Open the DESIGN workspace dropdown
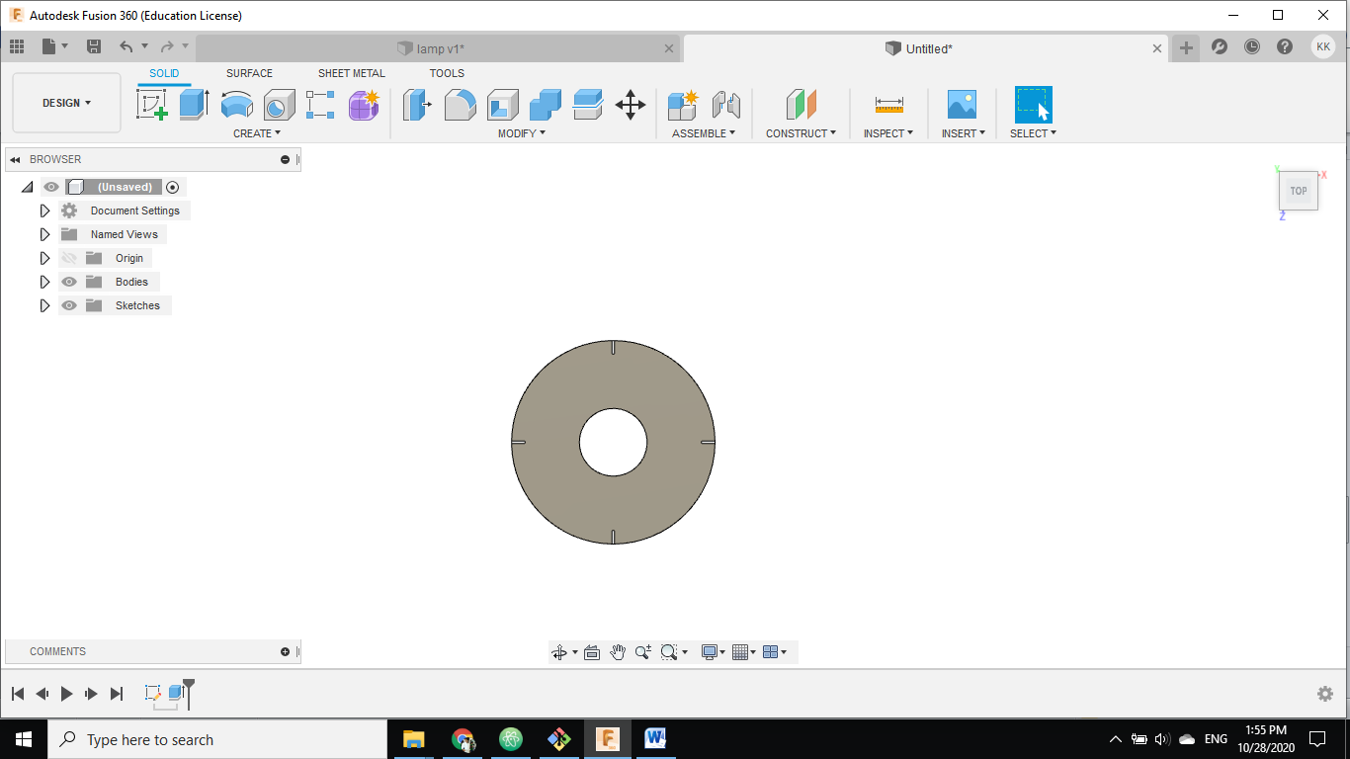Image resolution: width=1350 pixels, height=759 pixels. [67, 103]
